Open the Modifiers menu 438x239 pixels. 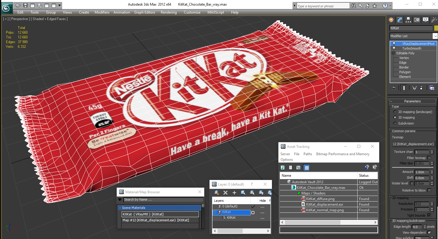pyautogui.click(x=102, y=12)
